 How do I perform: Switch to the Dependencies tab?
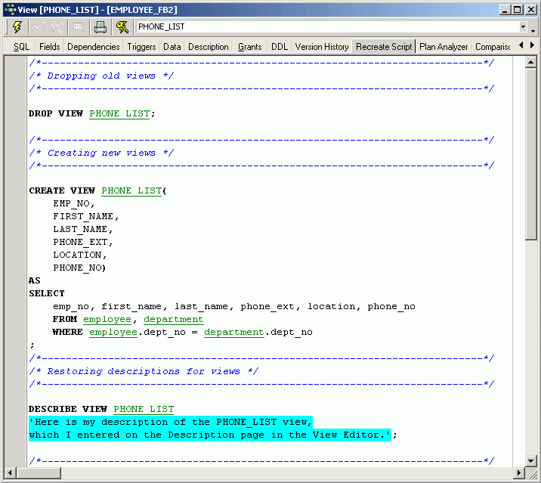(x=93, y=47)
